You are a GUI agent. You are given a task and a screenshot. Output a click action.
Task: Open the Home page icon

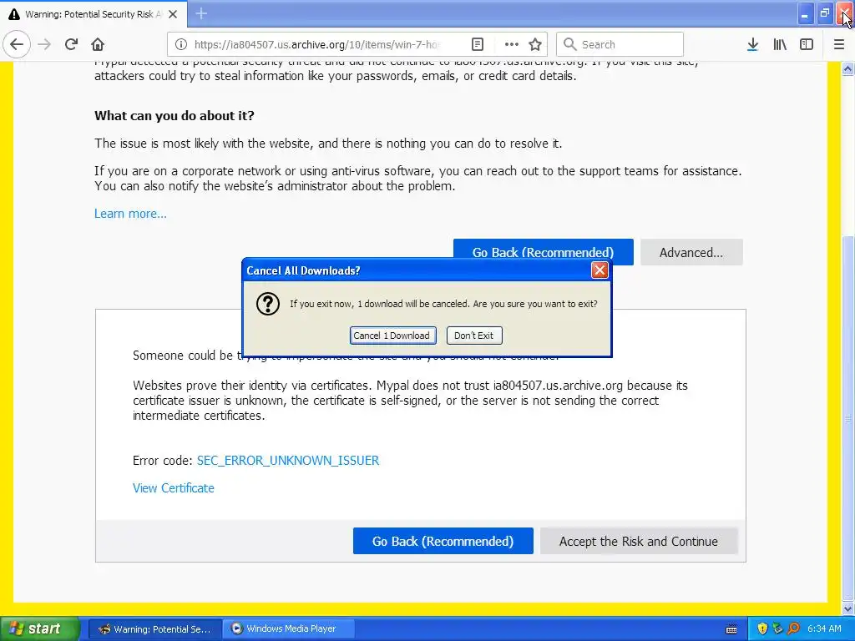(x=98, y=44)
